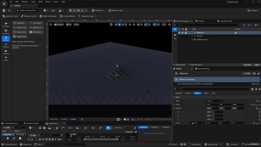Click the sequencer record button
The width and height of the screenshot is (261, 147).
click(x=32, y=139)
